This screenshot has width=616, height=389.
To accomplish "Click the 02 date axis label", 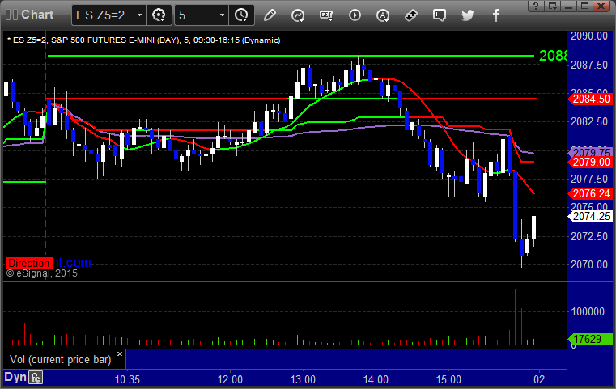I will (x=539, y=379).
